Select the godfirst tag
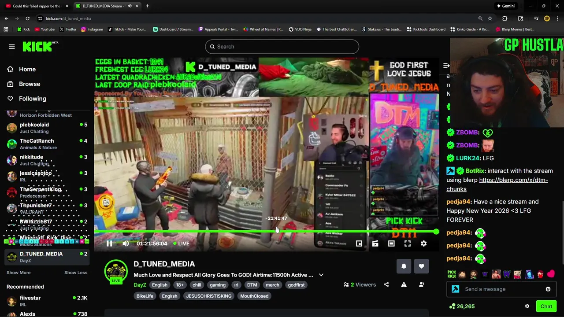The height and width of the screenshot is (317, 564). click(x=296, y=285)
